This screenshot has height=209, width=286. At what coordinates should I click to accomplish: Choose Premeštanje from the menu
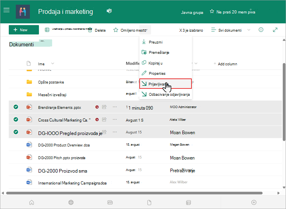click(165, 53)
